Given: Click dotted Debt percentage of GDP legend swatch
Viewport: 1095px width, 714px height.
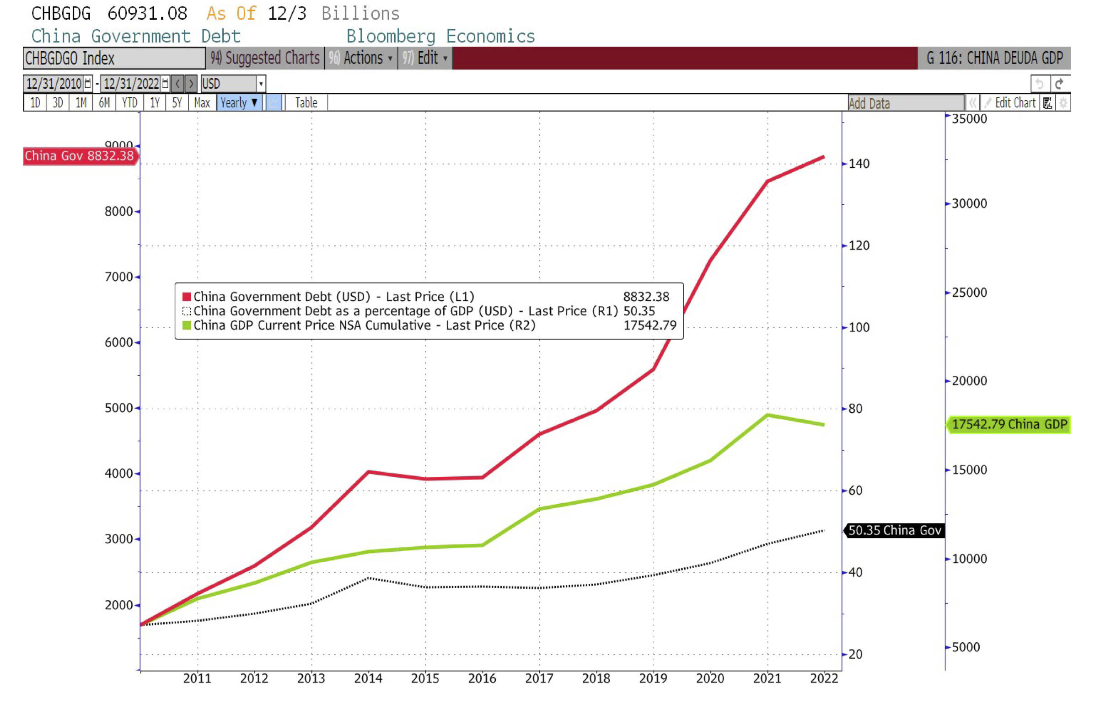Looking at the screenshot, I should click(187, 311).
